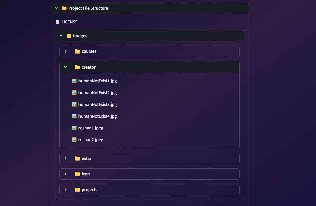Click the courses folder icon
316x206 pixels.
pyautogui.click(x=77, y=51)
